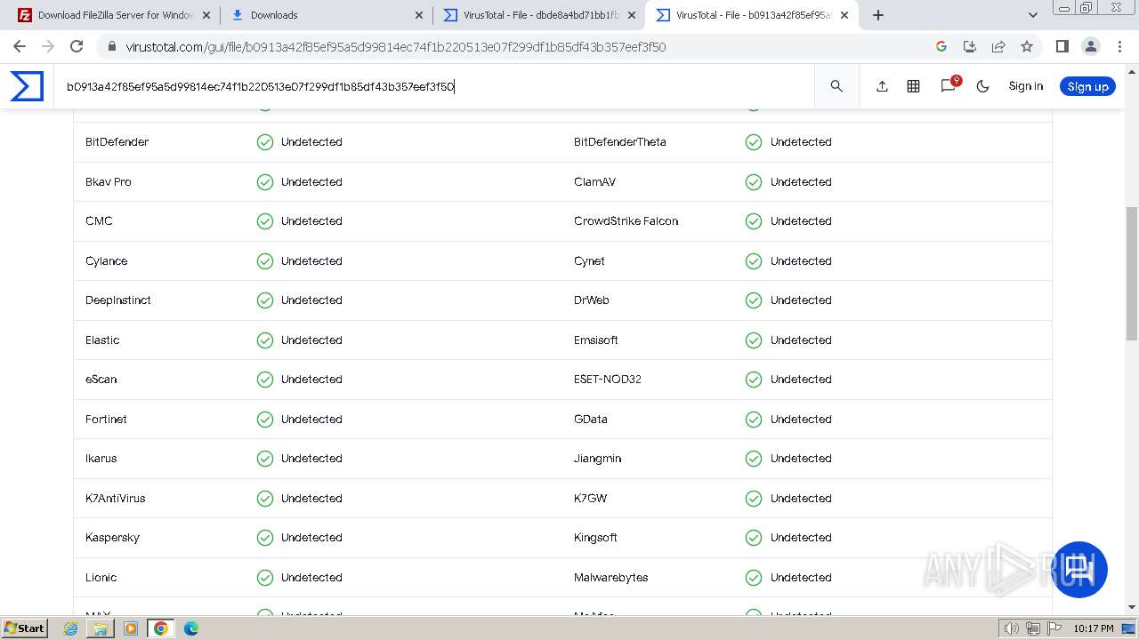The width and height of the screenshot is (1139, 640).
Task: Click the Lionic engine name
Action: pyautogui.click(x=101, y=578)
